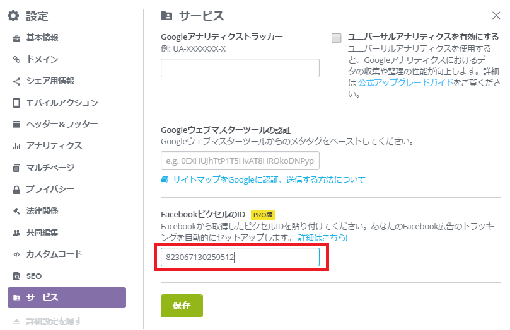Go to 法律関係 settings
The width and height of the screenshot is (510, 330).
click(x=42, y=211)
